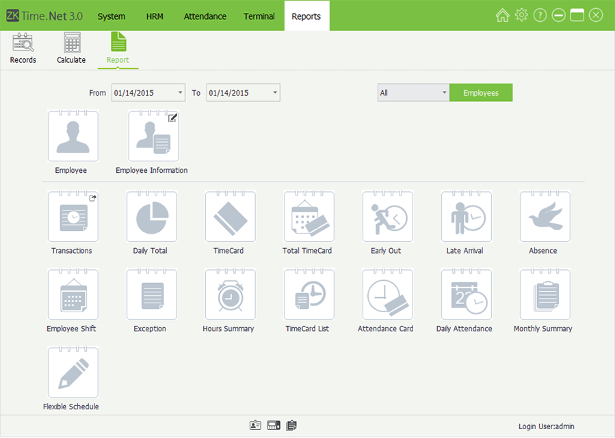
Task: Open the Daily Total pie chart report
Action: pyautogui.click(x=151, y=217)
